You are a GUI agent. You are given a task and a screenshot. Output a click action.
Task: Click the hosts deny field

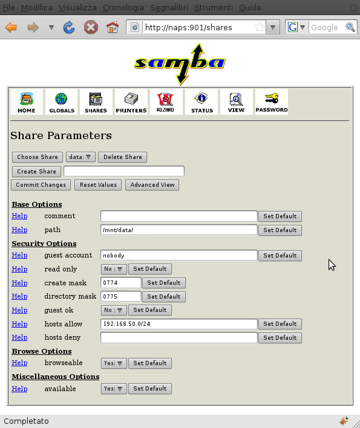[x=179, y=338]
